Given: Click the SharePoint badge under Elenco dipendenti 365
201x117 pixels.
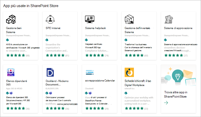Looking at the screenshot, I should [8, 93].
